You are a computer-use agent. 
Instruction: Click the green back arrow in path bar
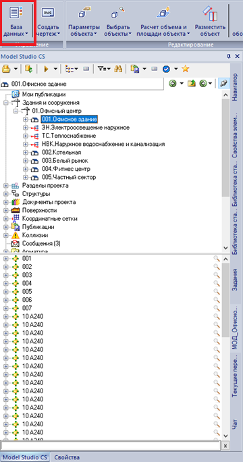point(173,84)
